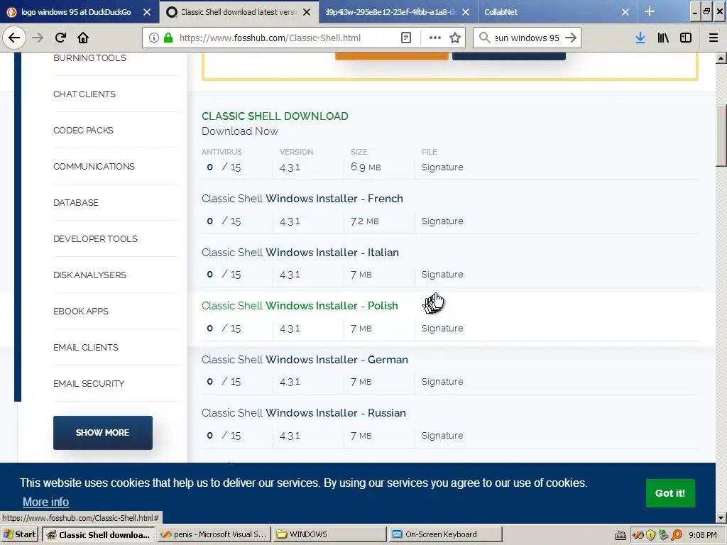Close the Classic Shell download tab
Screen dimensions: 727x545
point(307,12)
